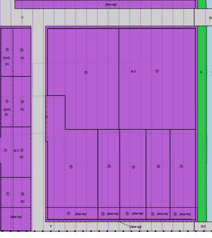This screenshot has height=238, width=212.
Task: Click circled 15 marker beside rightmost bottom-row [sba-ha]
Action: 175,214
